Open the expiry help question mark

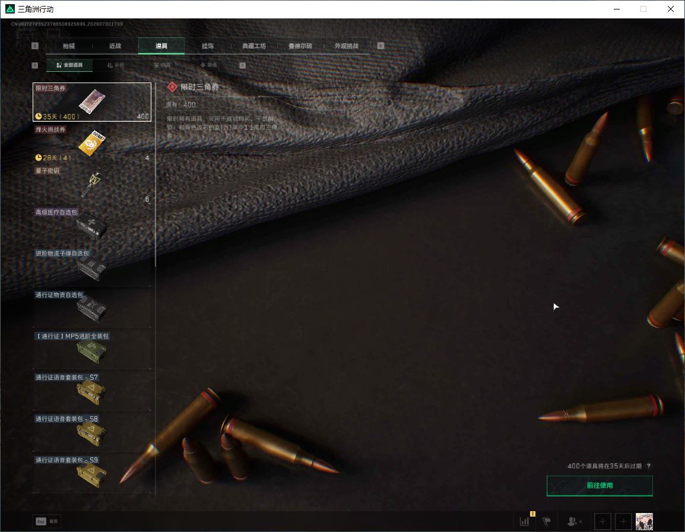tap(648, 466)
